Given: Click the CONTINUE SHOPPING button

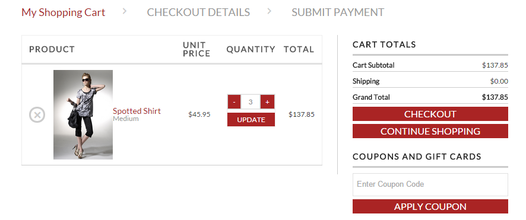Looking at the screenshot, I should coord(430,131).
